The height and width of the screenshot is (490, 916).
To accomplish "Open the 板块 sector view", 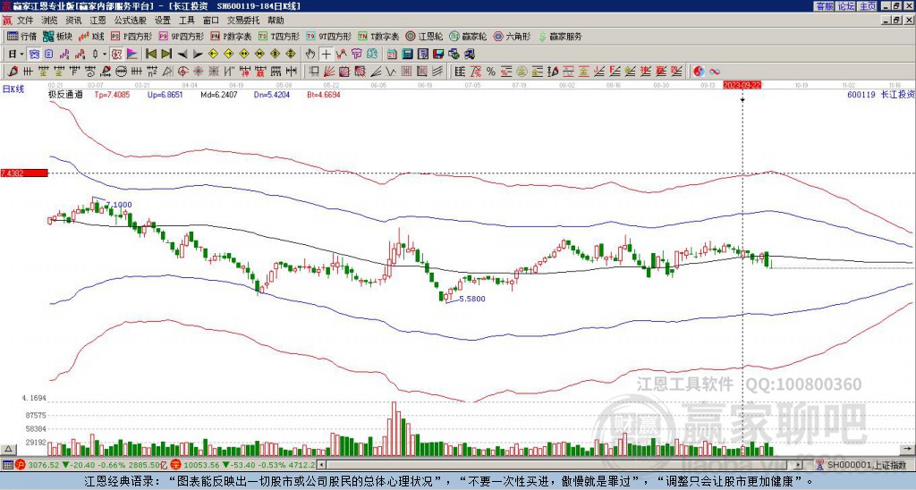I will [x=57, y=36].
